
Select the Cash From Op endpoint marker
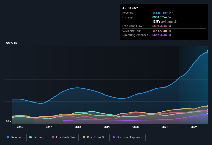coord(208,106)
